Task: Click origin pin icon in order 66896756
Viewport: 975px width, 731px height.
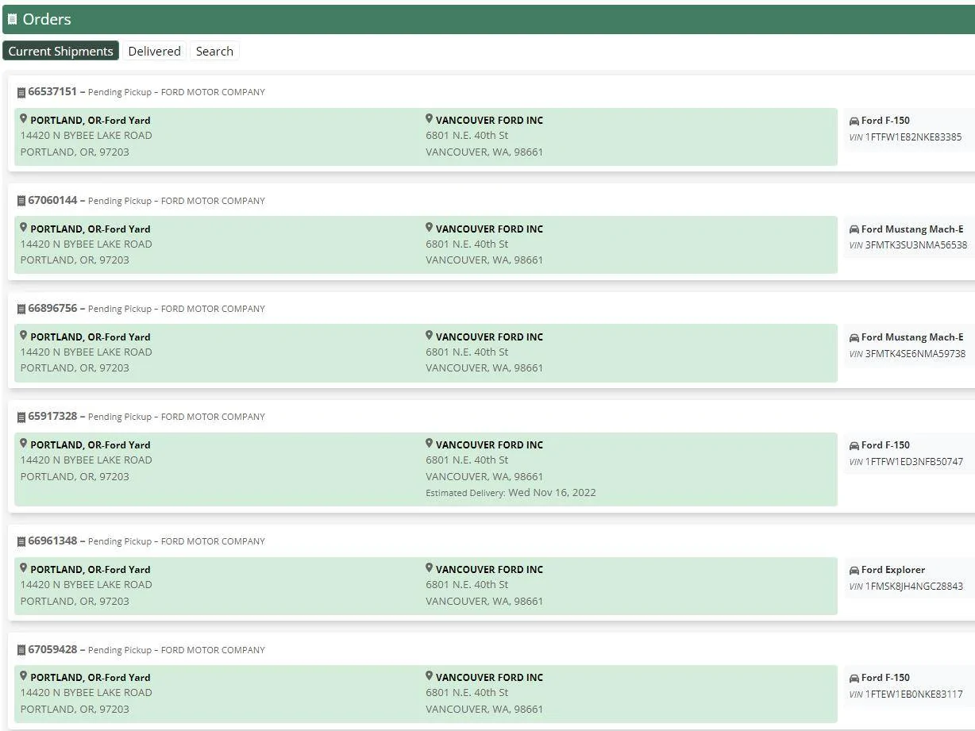Action: [x=24, y=336]
